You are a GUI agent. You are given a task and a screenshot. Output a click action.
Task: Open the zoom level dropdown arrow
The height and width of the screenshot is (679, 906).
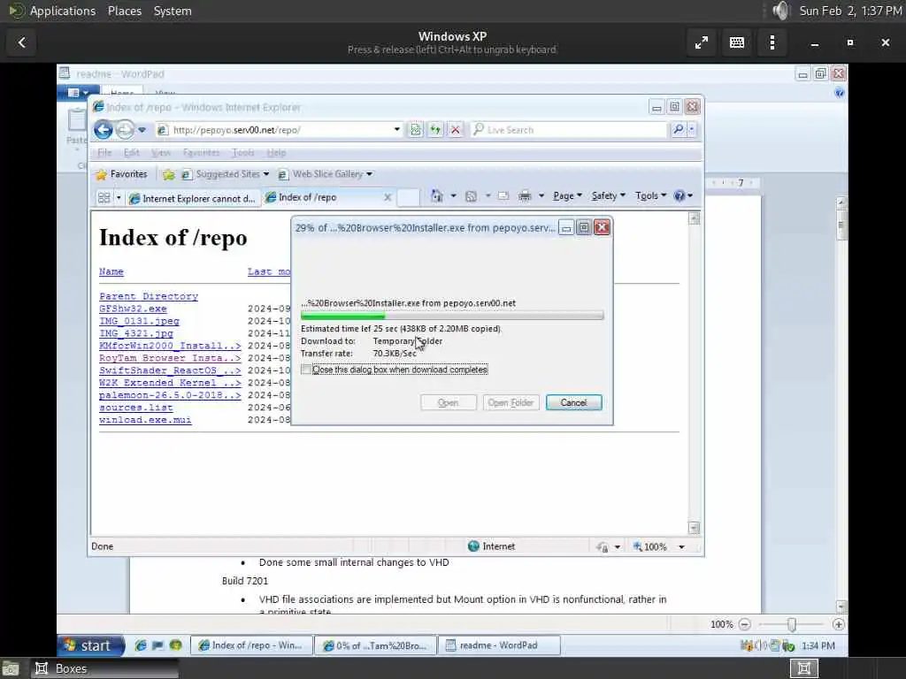pos(681,546)
